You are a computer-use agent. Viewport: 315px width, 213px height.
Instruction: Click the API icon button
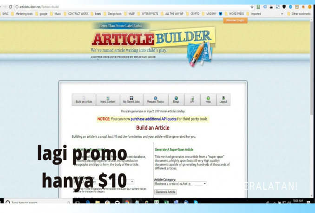[192, 100]
